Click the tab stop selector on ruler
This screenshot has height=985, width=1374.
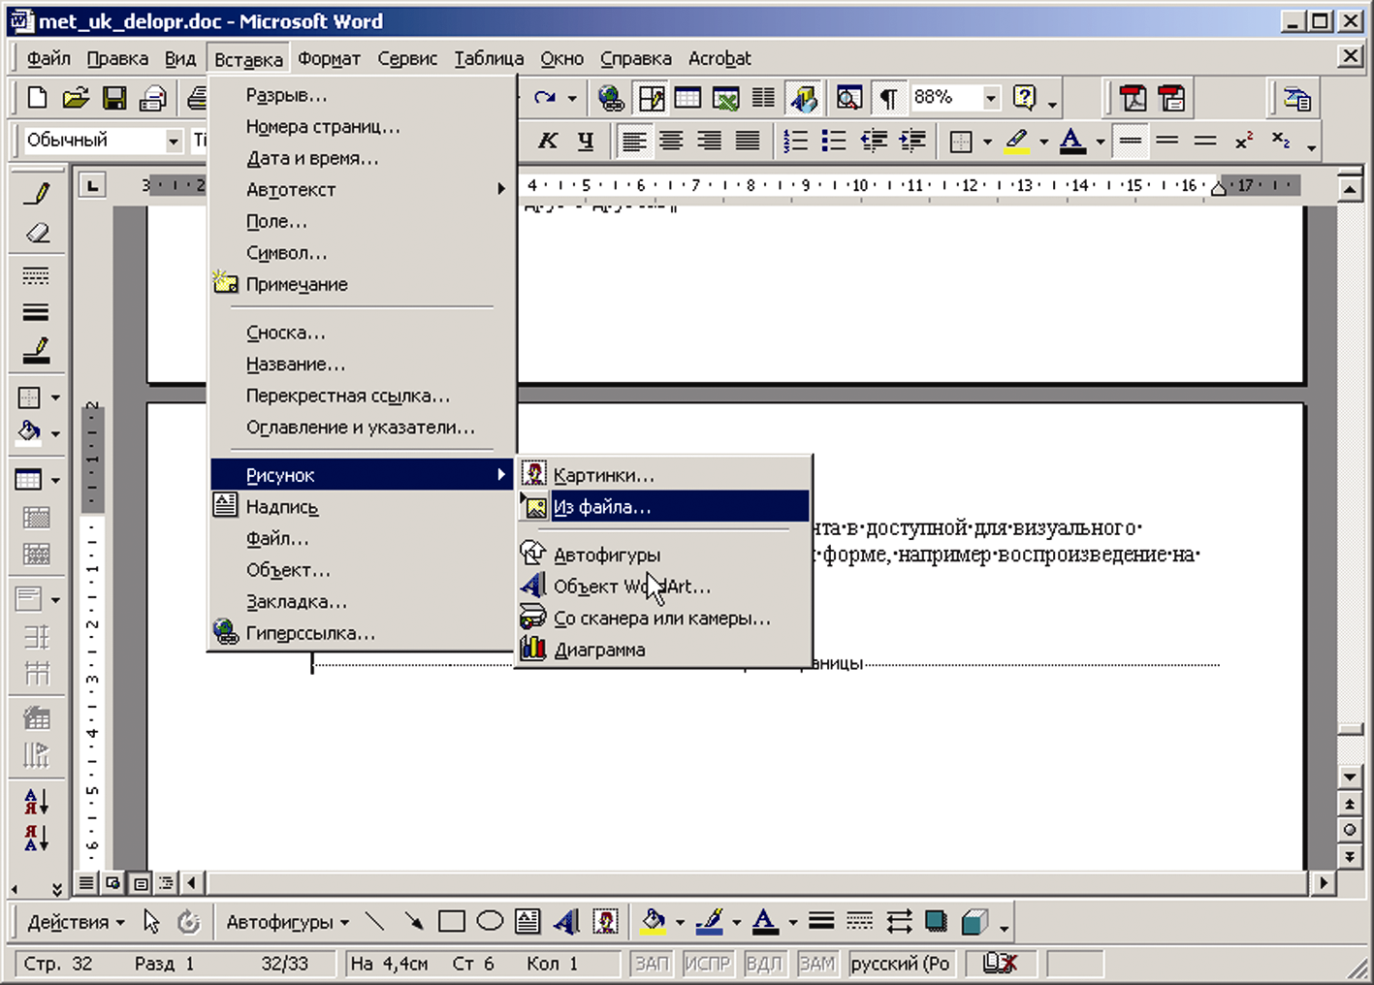(92, 185)
